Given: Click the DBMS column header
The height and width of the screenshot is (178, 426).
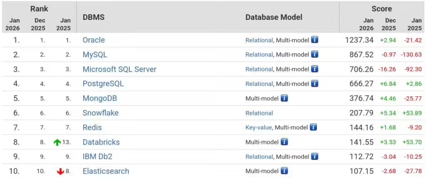Looking at the screenshot, I should [94, 17].
